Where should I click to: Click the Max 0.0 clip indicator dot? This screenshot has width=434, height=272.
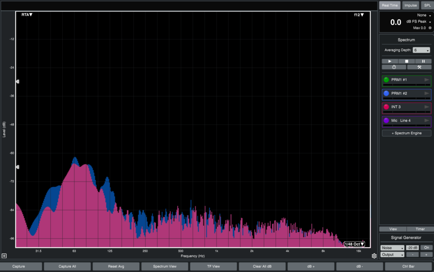pyautogui.click(x=430, y=28)
